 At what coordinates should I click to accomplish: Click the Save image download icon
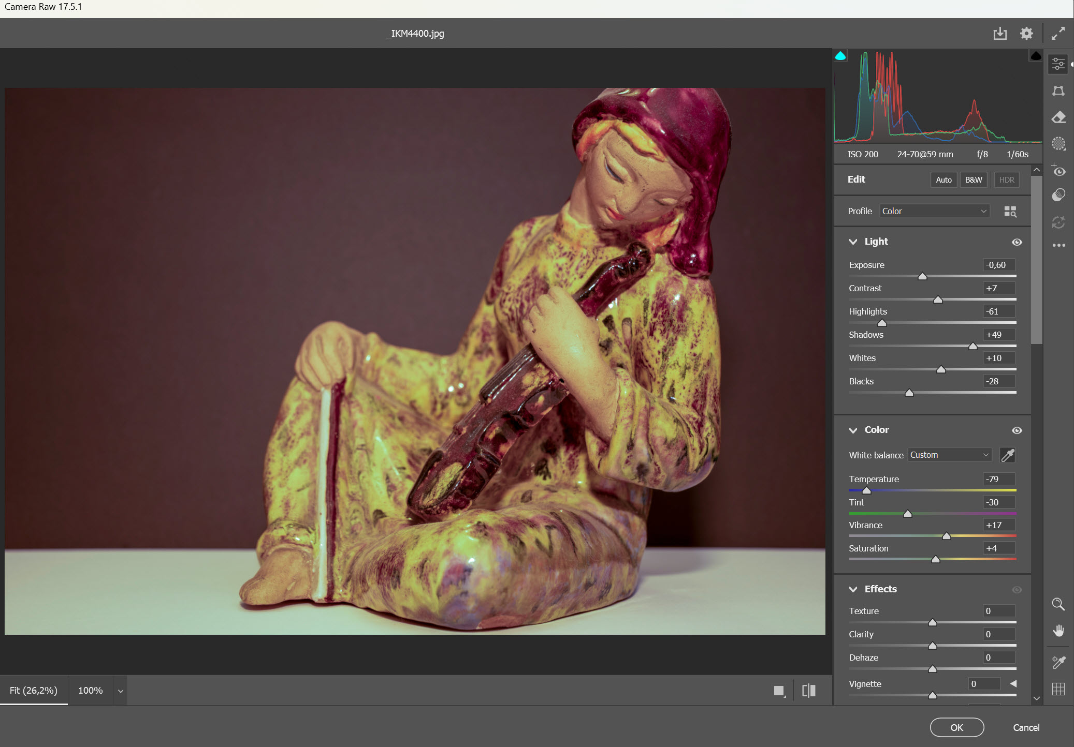[x=1000, y=34]
